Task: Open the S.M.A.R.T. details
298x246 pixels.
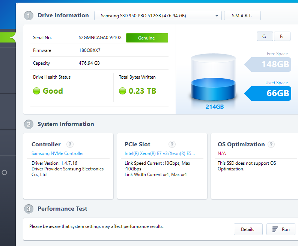Action: pos(242,16)
